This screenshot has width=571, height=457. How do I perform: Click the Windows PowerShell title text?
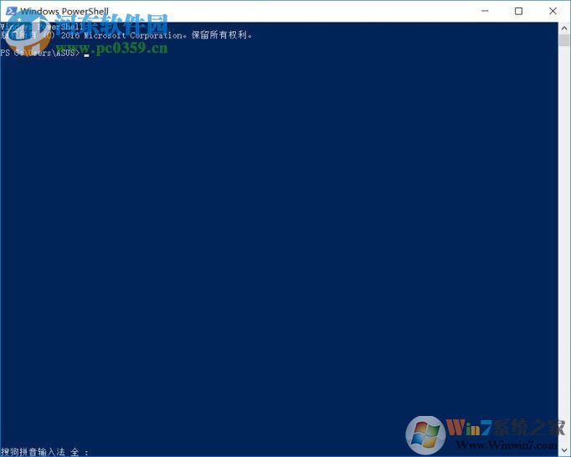click(x=64, y=11)
